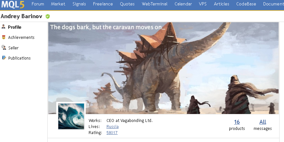
Task: Click the Profile person icon
Action: (4, 27)
